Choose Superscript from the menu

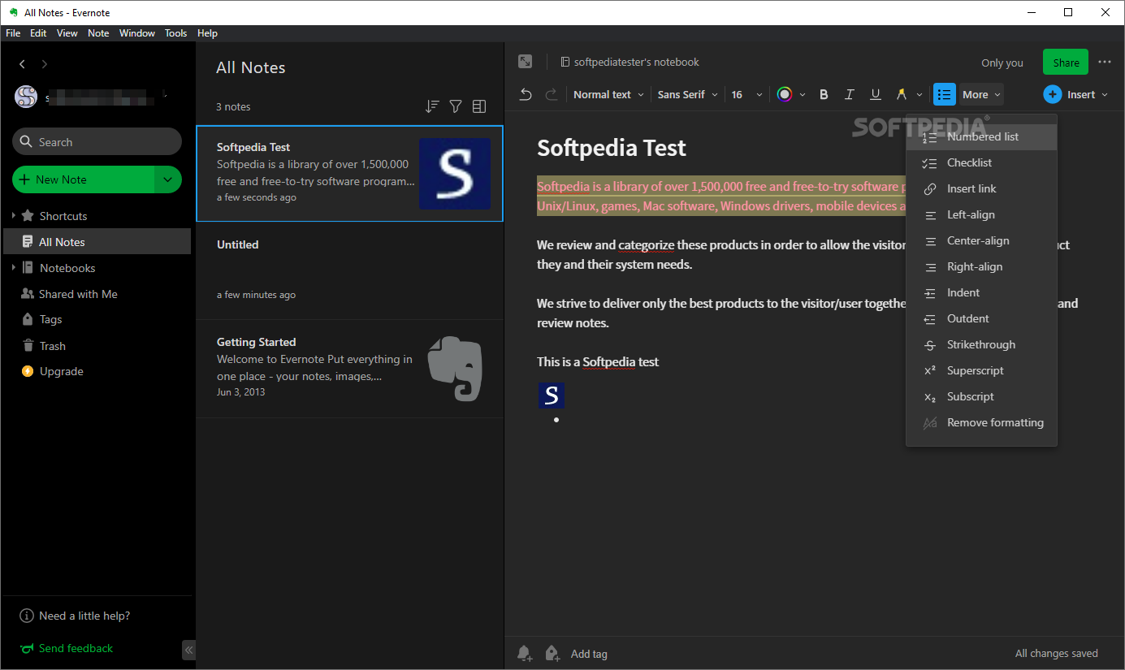point(981,370)
